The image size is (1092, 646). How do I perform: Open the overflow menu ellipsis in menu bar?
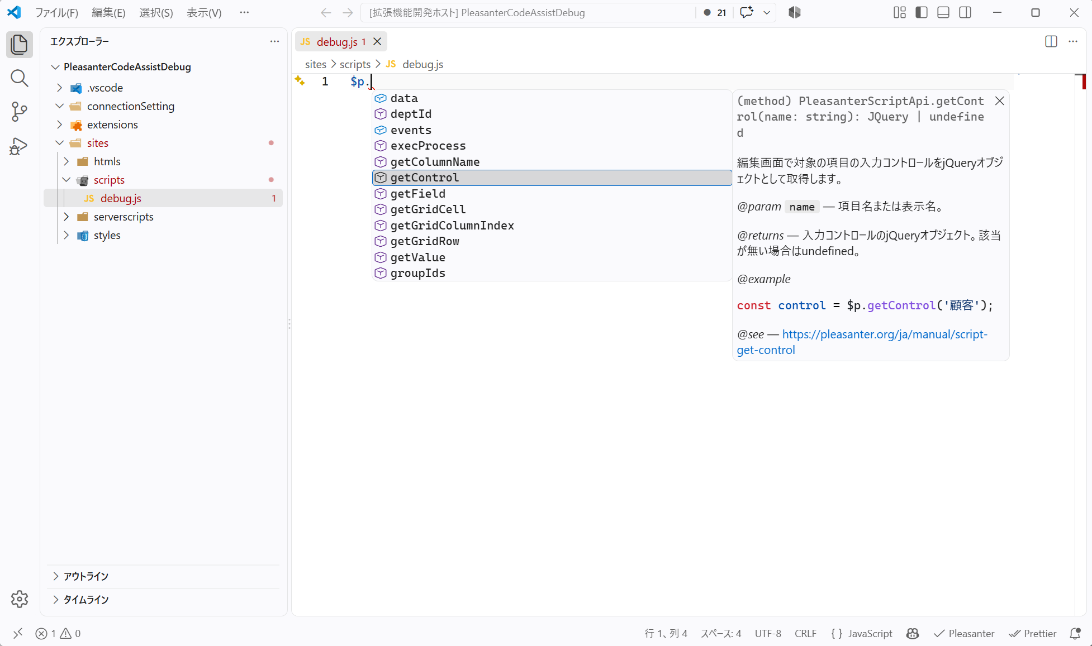click(244, 12)
